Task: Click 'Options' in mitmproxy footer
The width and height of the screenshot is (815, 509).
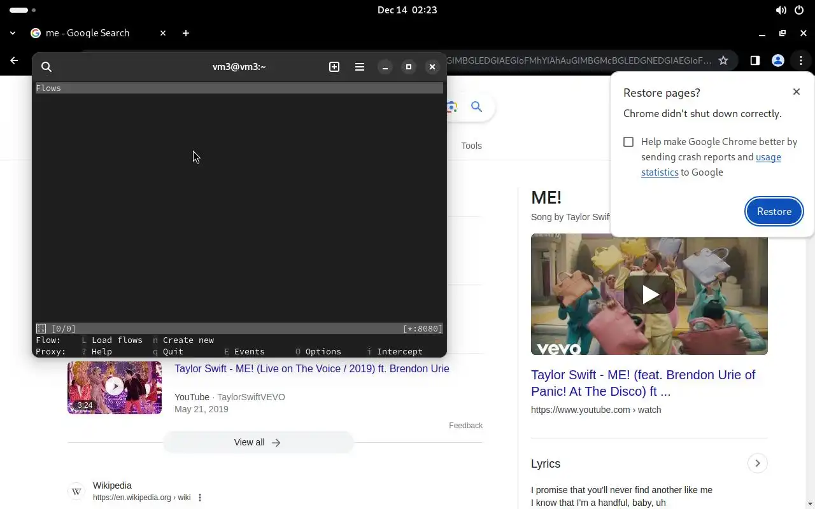Action: (323, 352)
